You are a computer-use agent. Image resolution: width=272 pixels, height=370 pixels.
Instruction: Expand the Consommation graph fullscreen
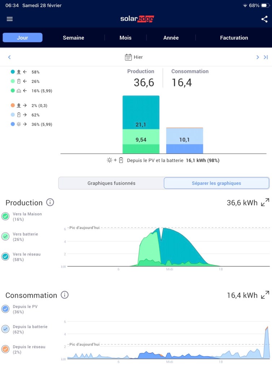tap(265, 295)
